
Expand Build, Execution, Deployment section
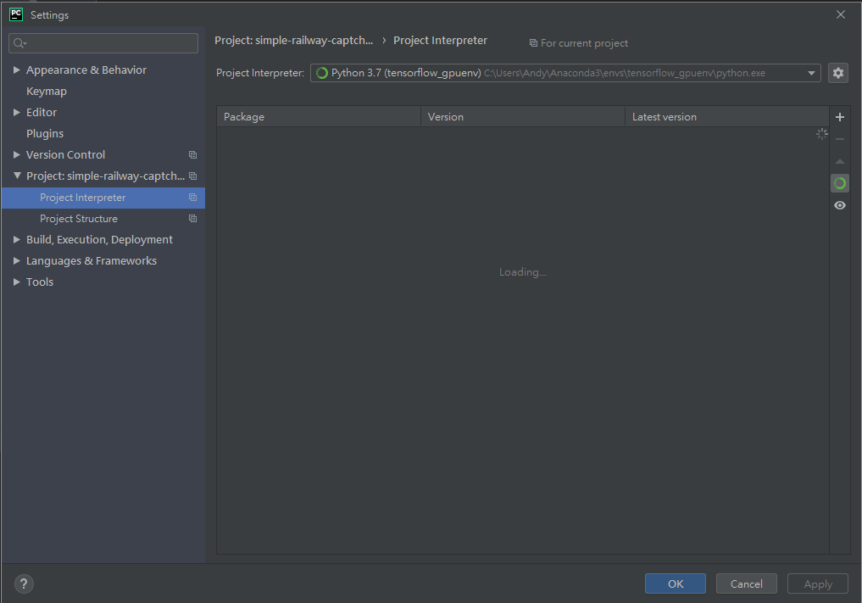coord(16,239)
